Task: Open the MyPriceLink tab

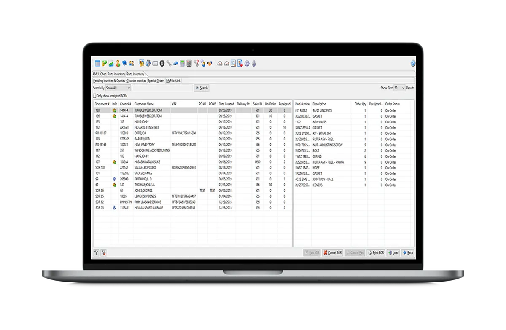Action: (x=173, y=80)
